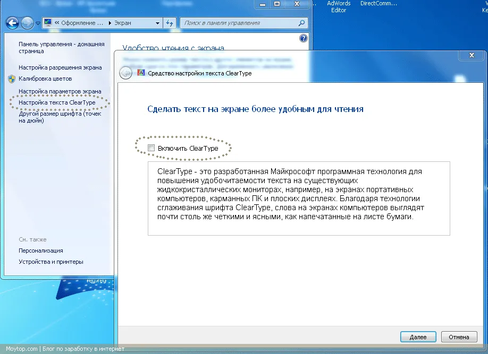The width and height of the screenshot is (488, 354).
Task: Open recent pages dropdown next to navigation arrows
Action: pos(38,23)
